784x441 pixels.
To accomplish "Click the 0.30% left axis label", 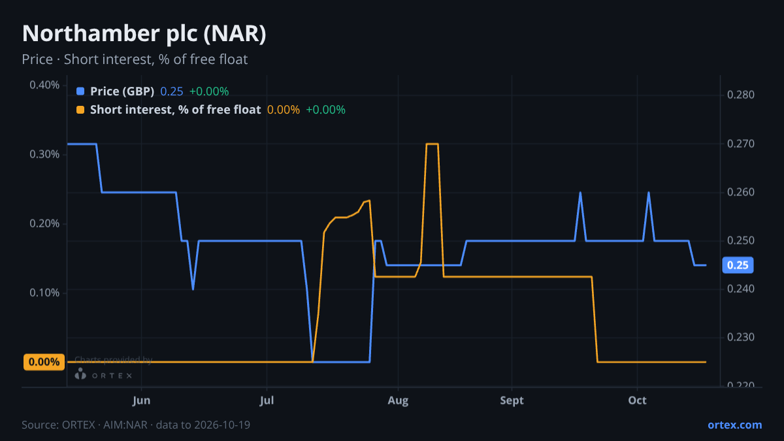I will click(44, 154).
